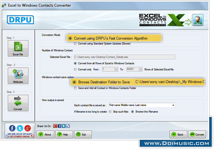Click the To field spinner arrows
The image size is (214, 149).
click(x=140, y=69)
